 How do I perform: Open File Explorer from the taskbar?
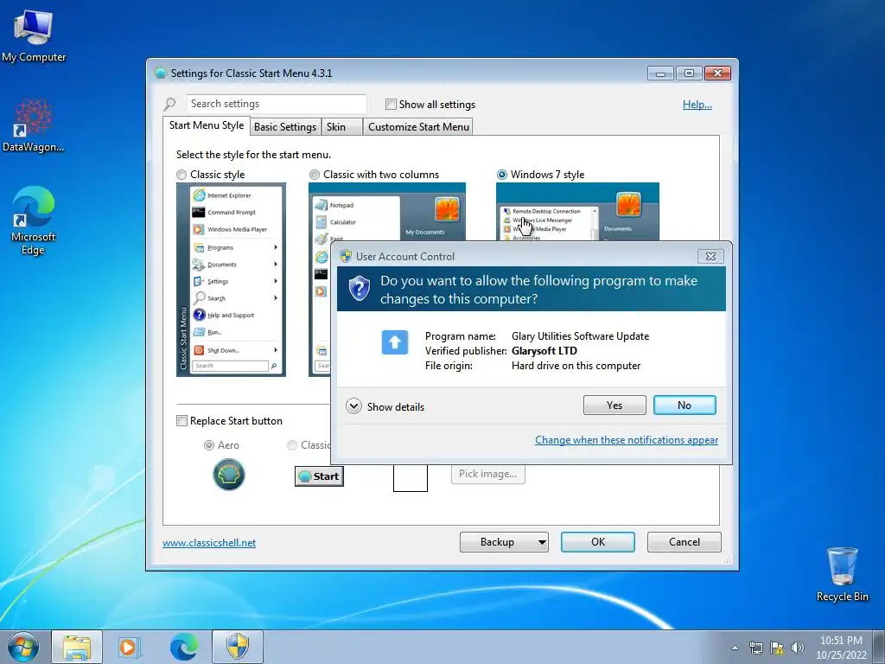tap(77, 647)
